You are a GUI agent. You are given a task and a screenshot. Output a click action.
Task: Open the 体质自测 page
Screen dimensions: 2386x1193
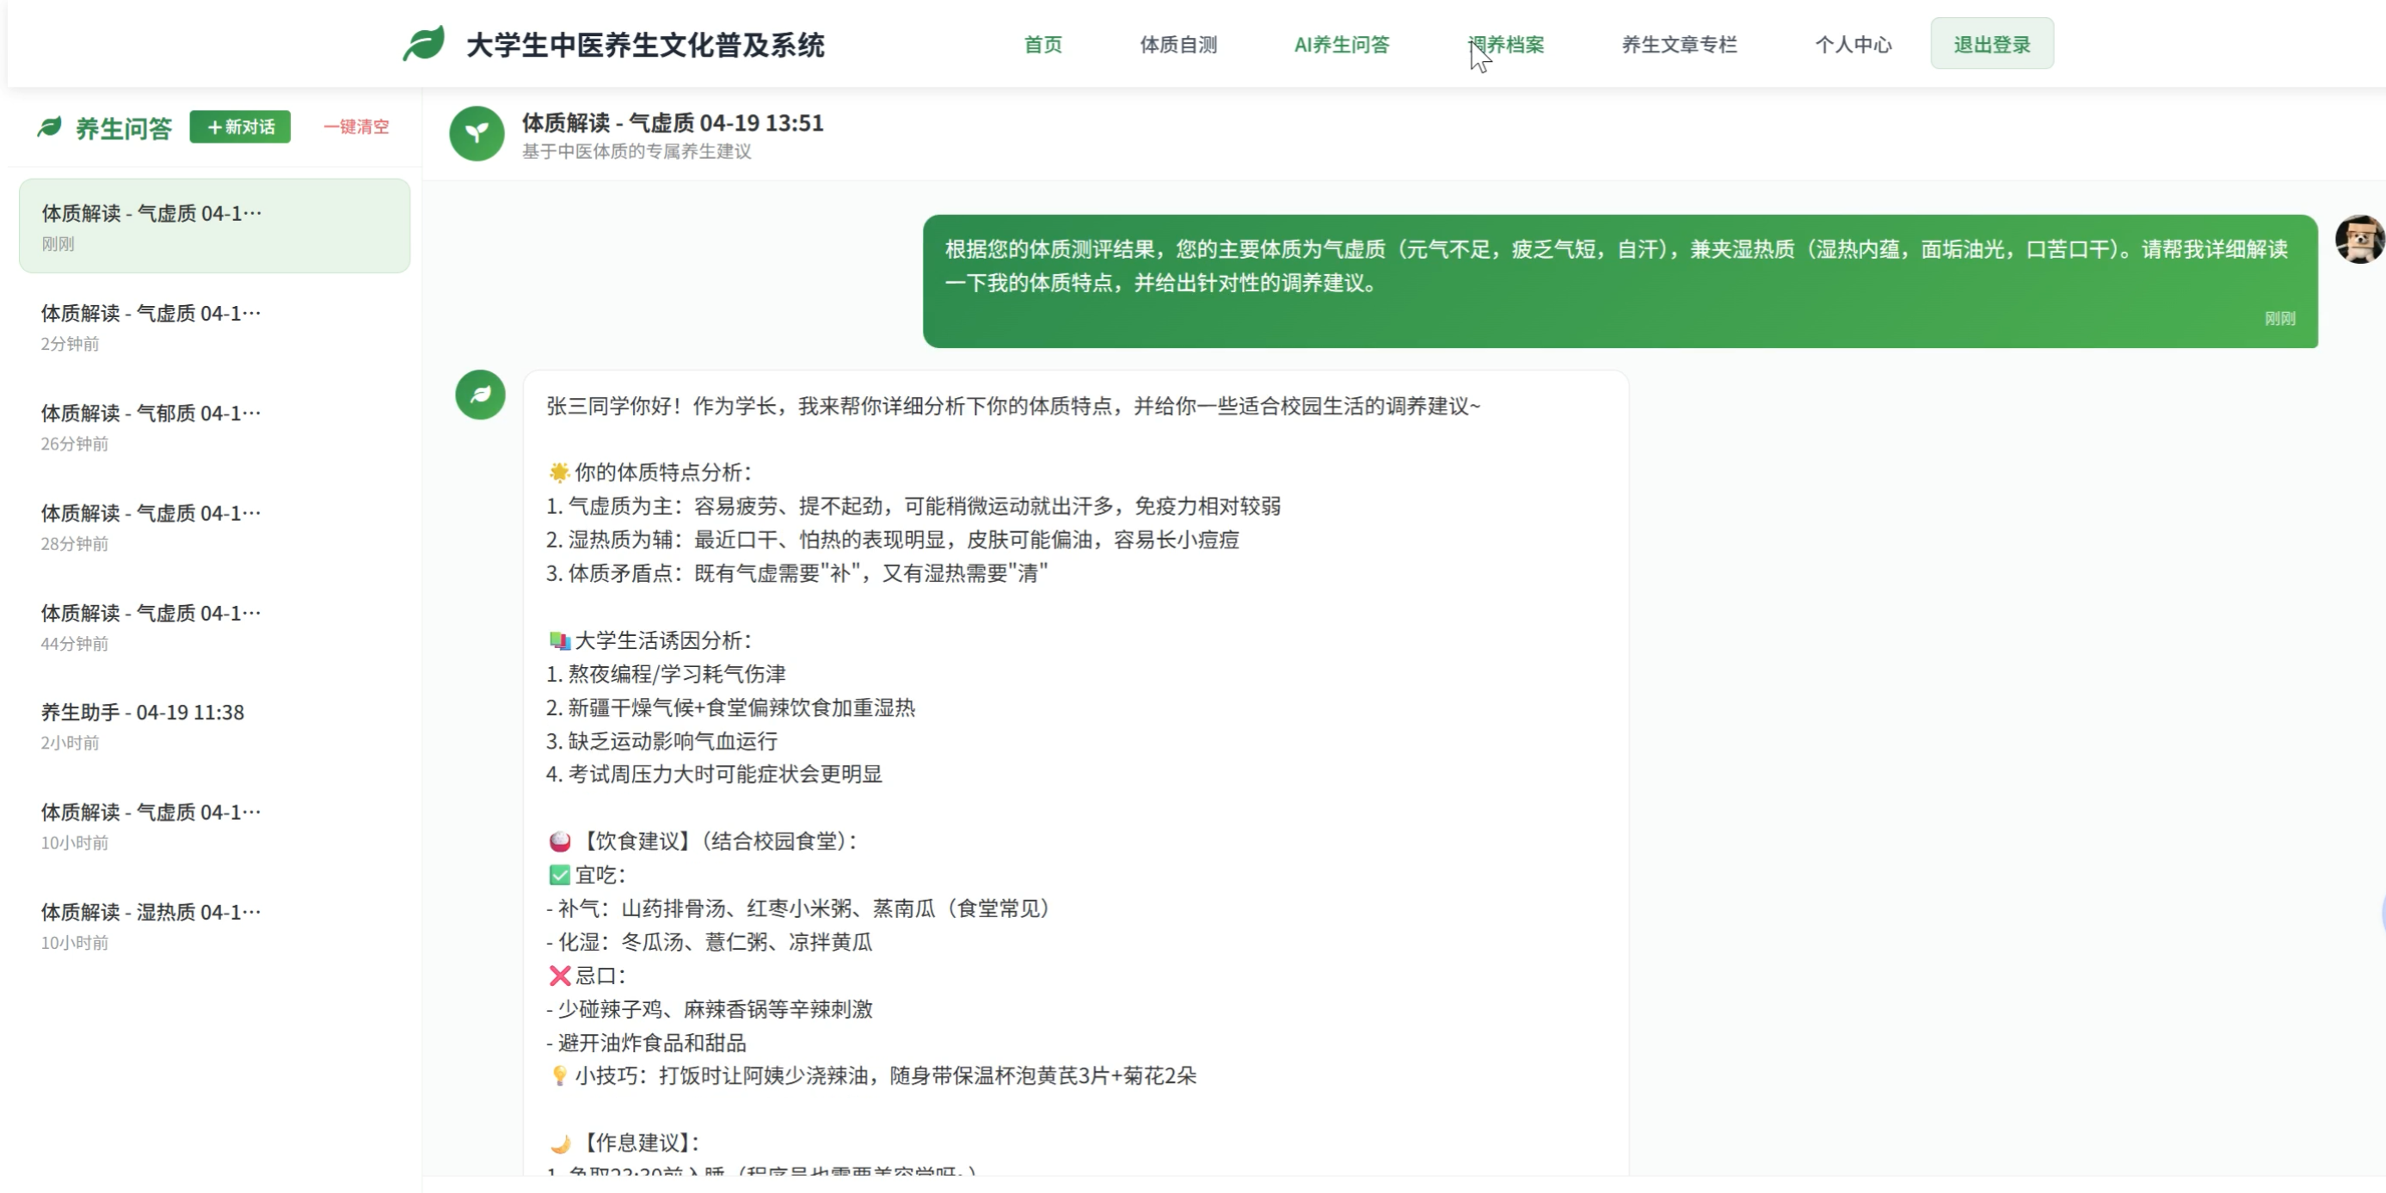tap(1178, 45)
